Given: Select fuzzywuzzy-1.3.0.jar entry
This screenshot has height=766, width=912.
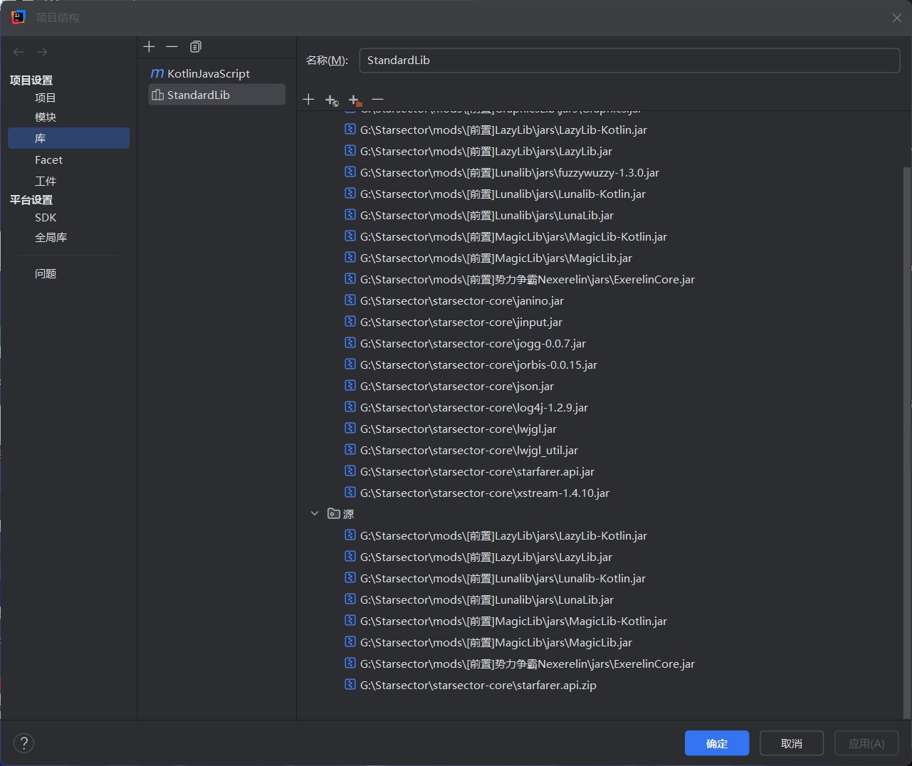Looking at the screenshot, I should 509,173.
